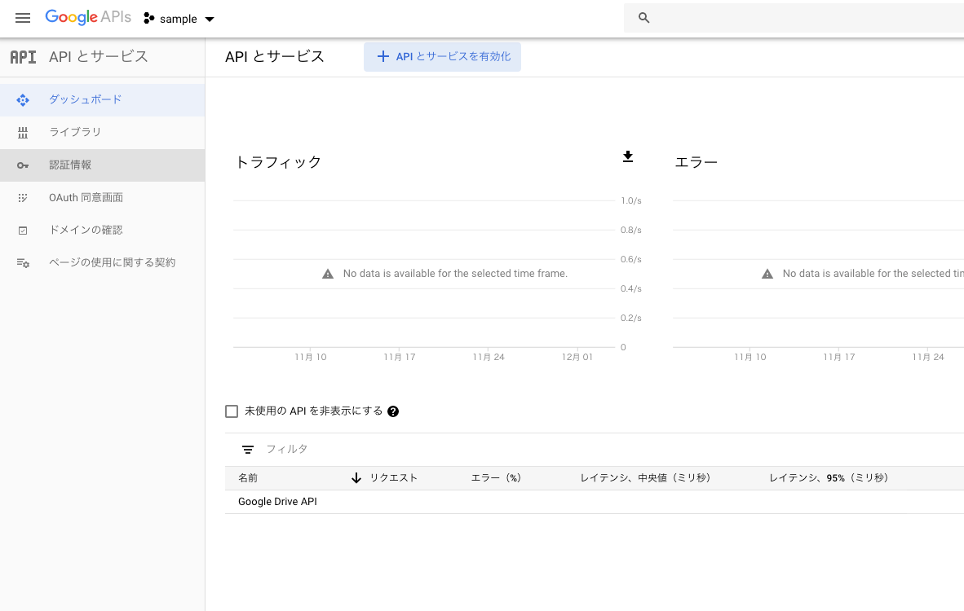Sort by レイテンシ、中央値（ミリ秒） column
This screenshot has height=611, width=964.
[646, 477]
